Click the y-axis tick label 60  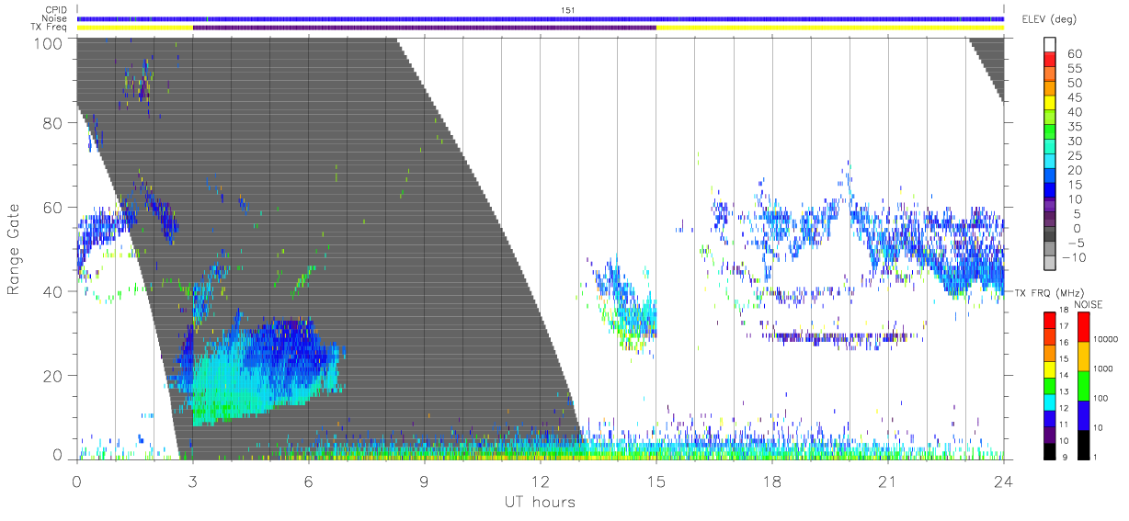(x=51, y=208)
